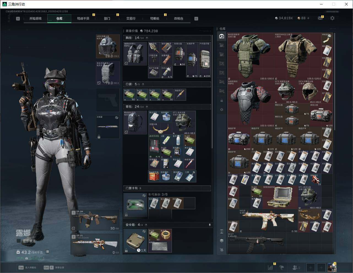The image size is (353, 273).
Task: Open the 部门 tab
Action: click(x=107, y=18)
